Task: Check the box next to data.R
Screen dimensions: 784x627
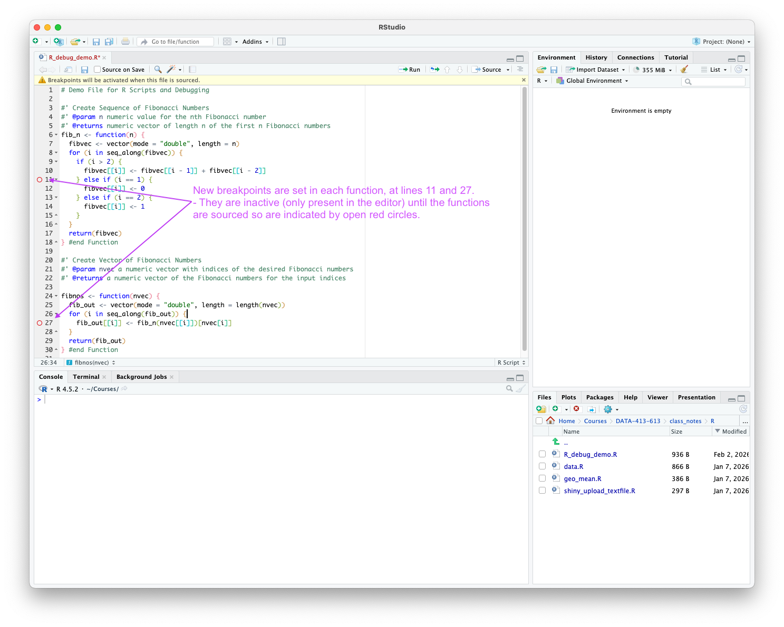Action: (542, 466)
